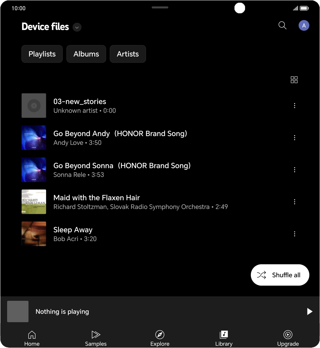Enable the Albums filter chip
The height and width of the screenshot is (348, 320).
tap(86, 54)
